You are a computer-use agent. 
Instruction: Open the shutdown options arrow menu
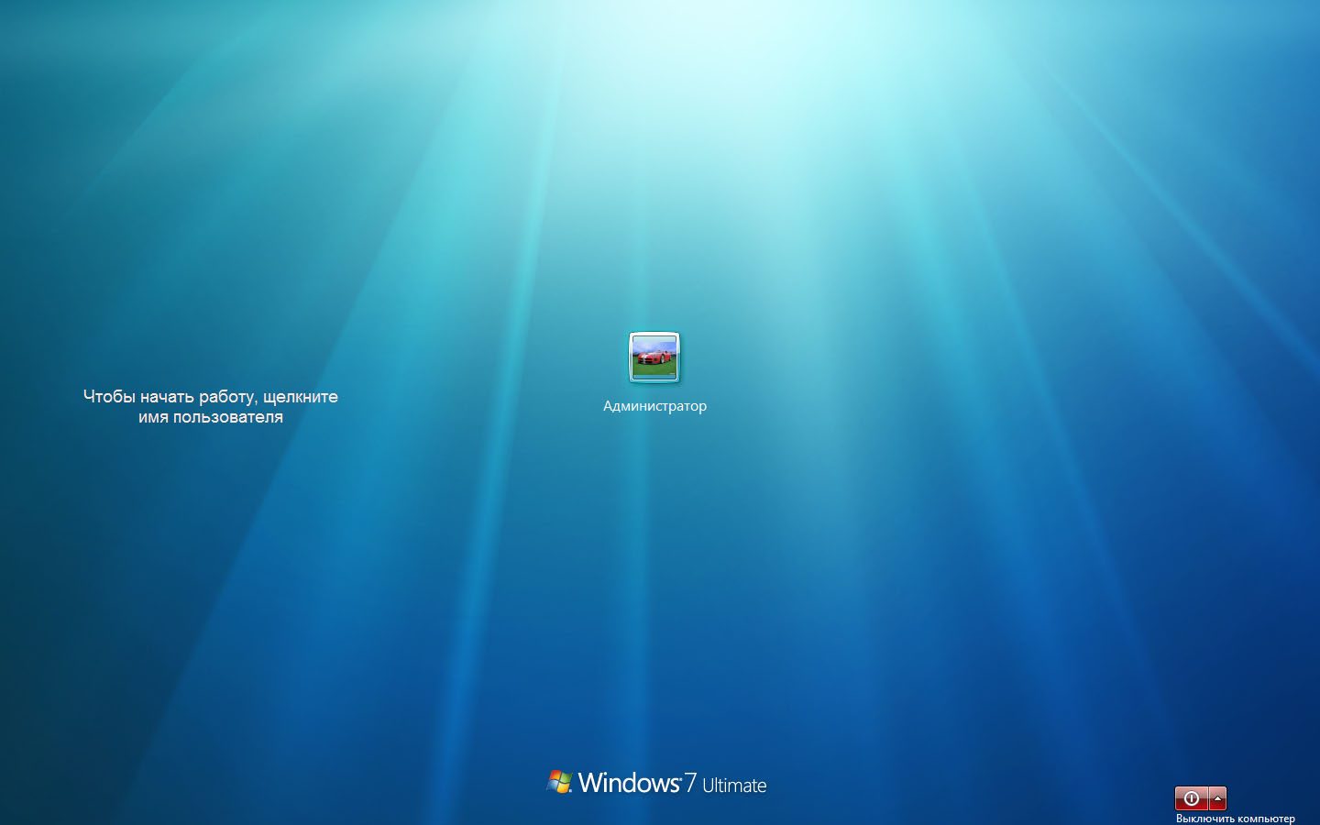click(1217, 798)
